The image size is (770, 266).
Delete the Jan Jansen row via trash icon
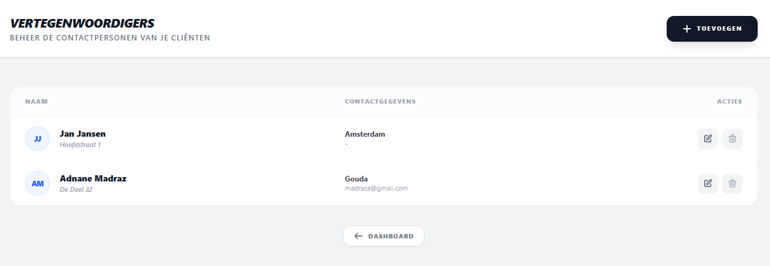732,139
